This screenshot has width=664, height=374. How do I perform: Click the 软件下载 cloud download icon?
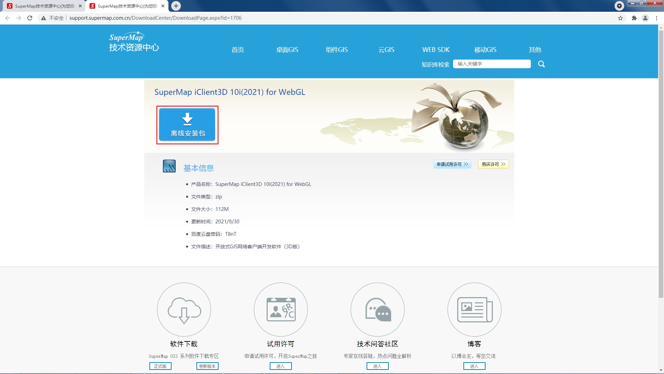[184, 310]
